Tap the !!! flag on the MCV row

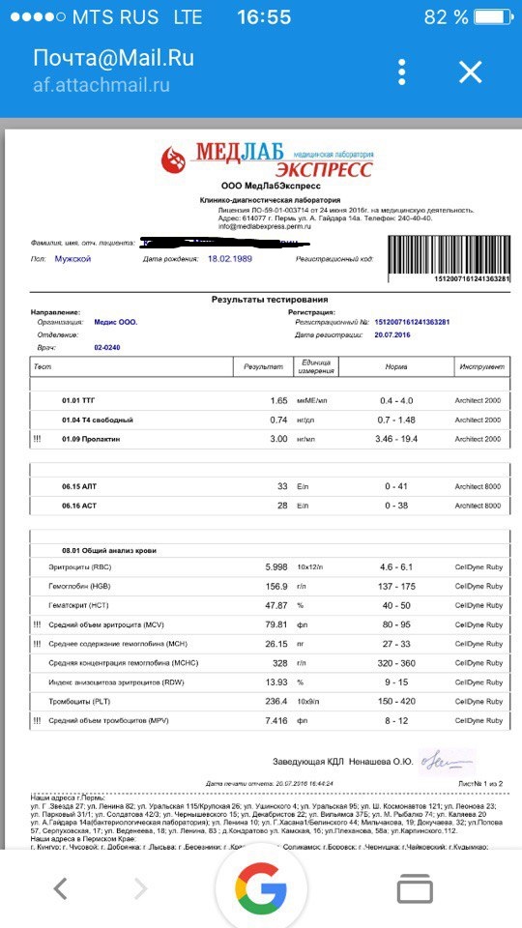(38, 625)
